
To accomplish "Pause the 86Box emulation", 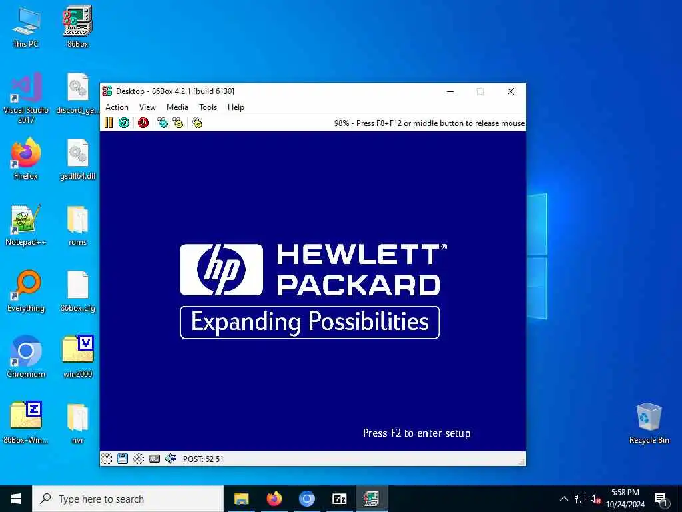I will coord(109,123).
